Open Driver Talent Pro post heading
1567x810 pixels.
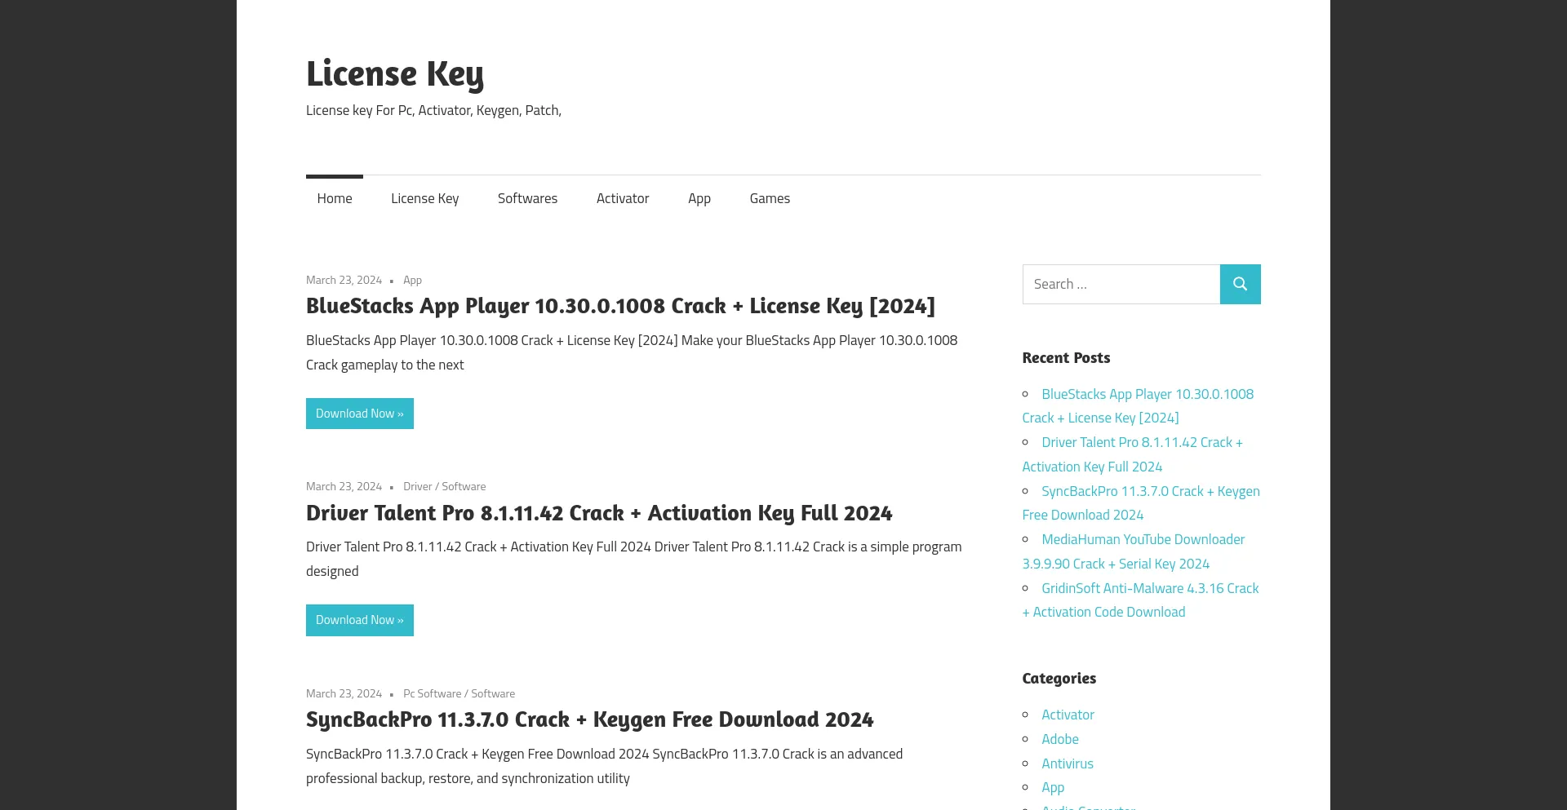pos(599,513)
